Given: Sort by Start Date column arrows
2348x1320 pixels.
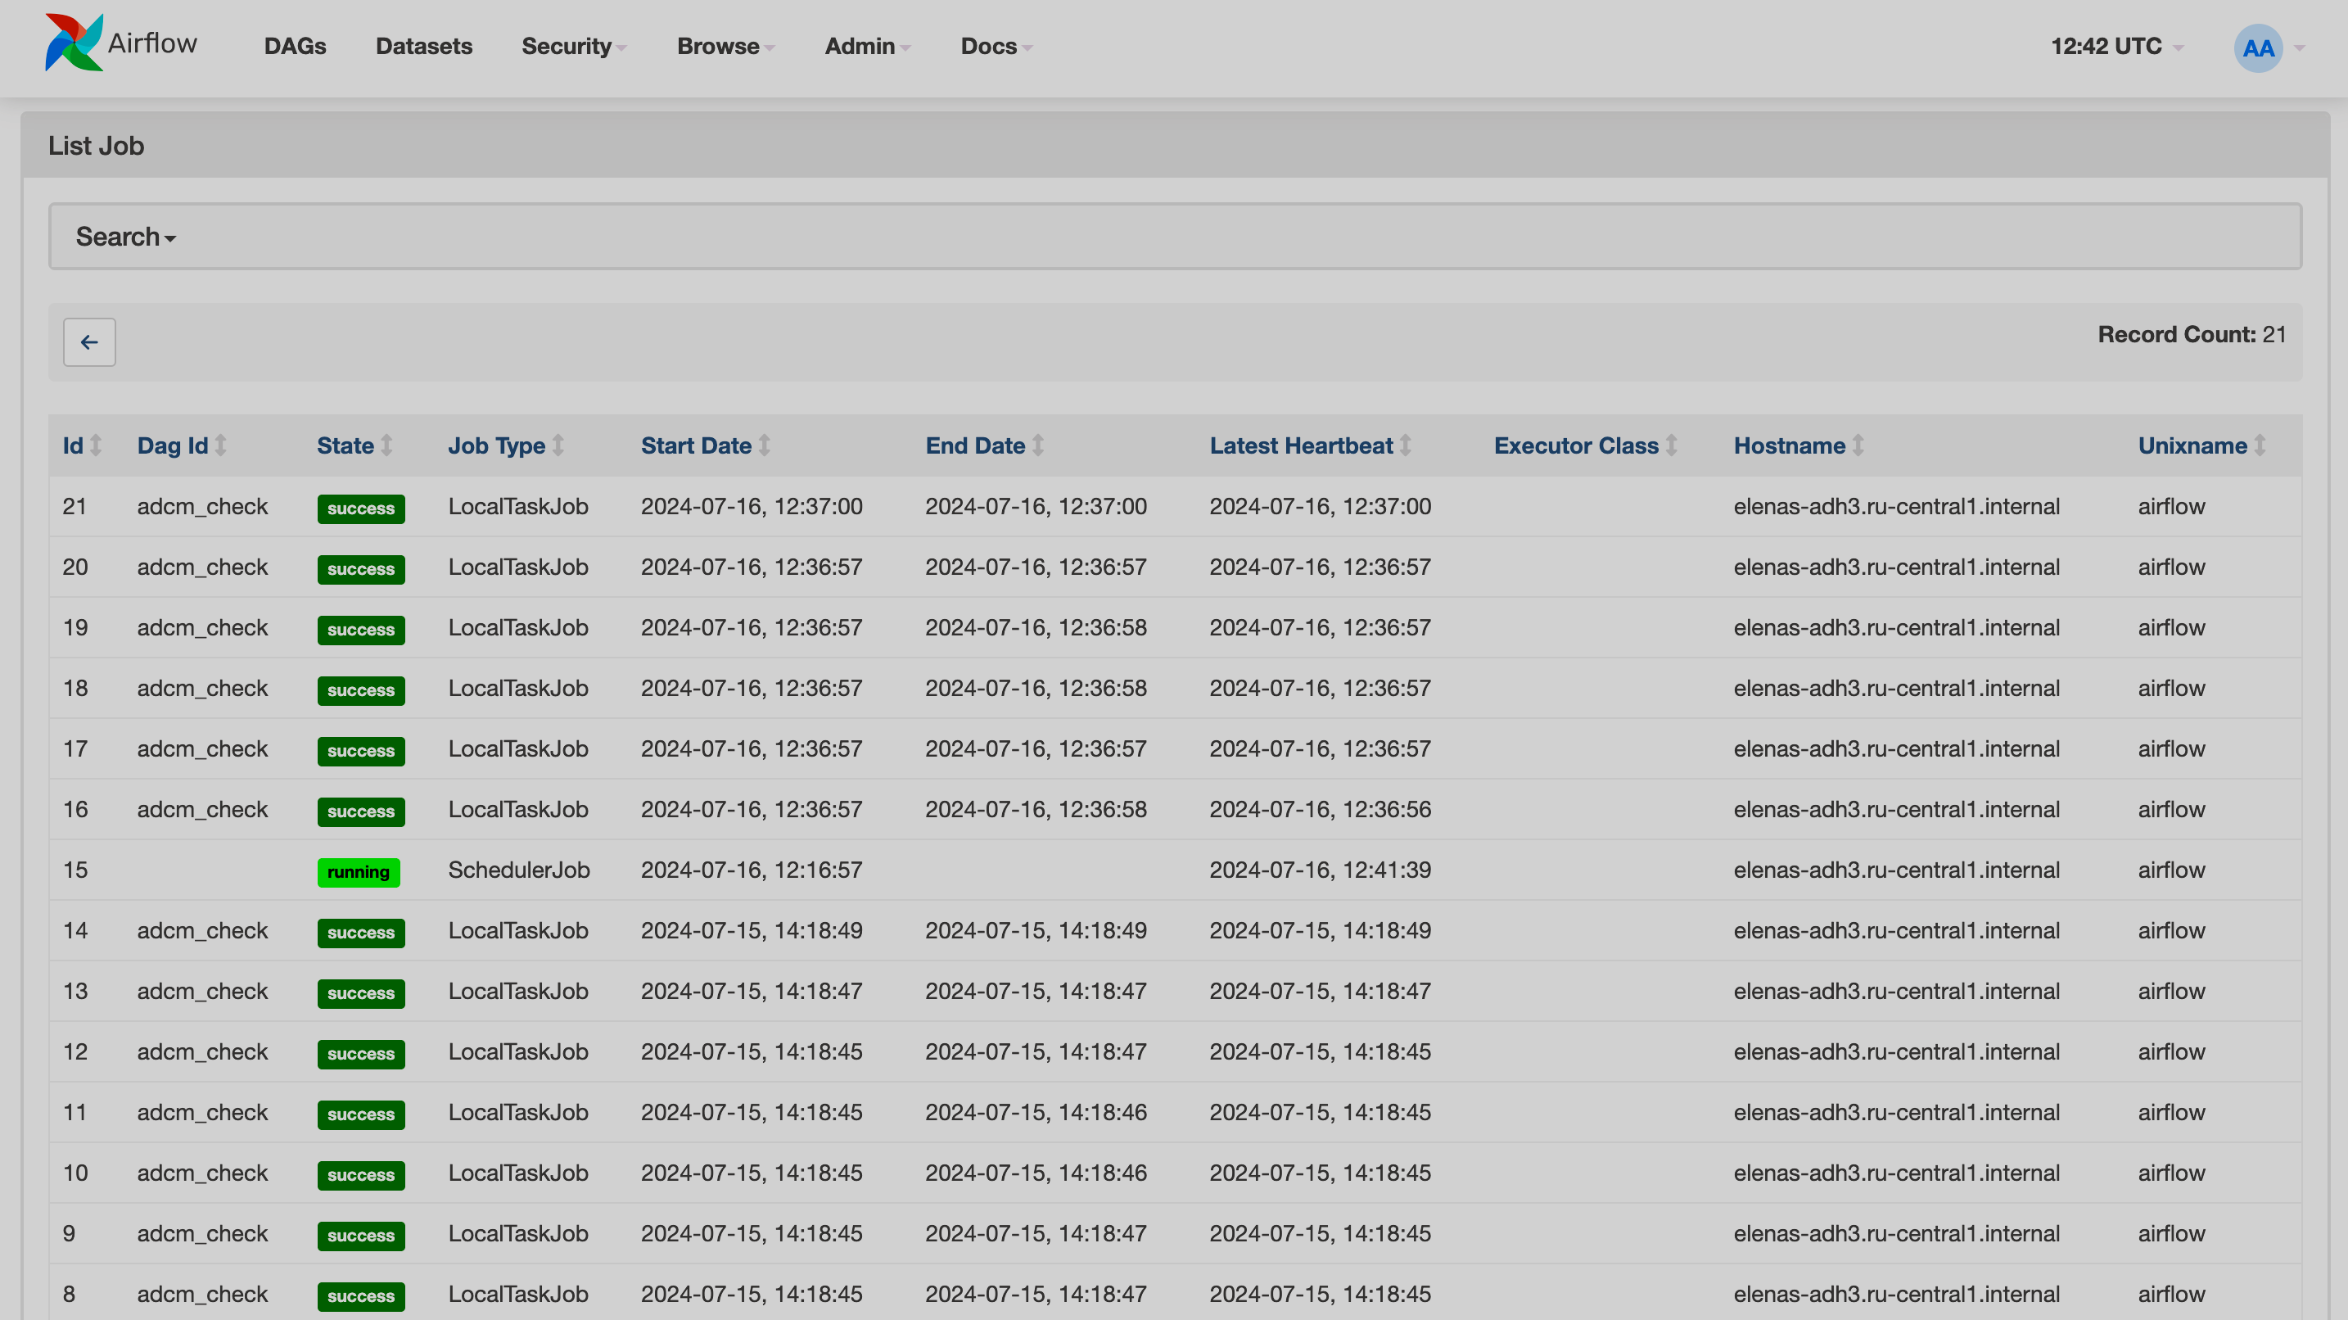Looking at the screenshot, I should (765, 445).
